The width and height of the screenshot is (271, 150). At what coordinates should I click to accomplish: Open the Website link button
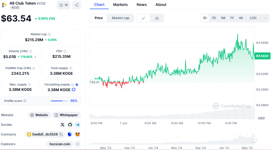pyautogui.click(x=39, y=115)
